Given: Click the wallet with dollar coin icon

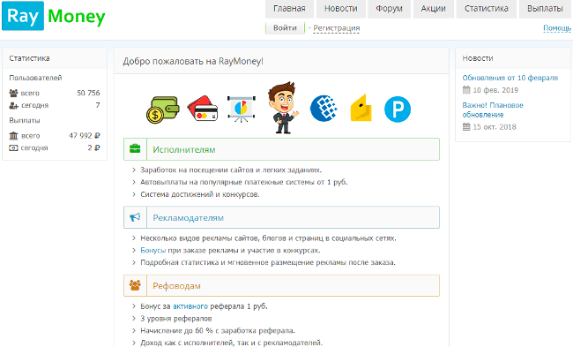Looking at the screenshot, I should coord(163,109).
